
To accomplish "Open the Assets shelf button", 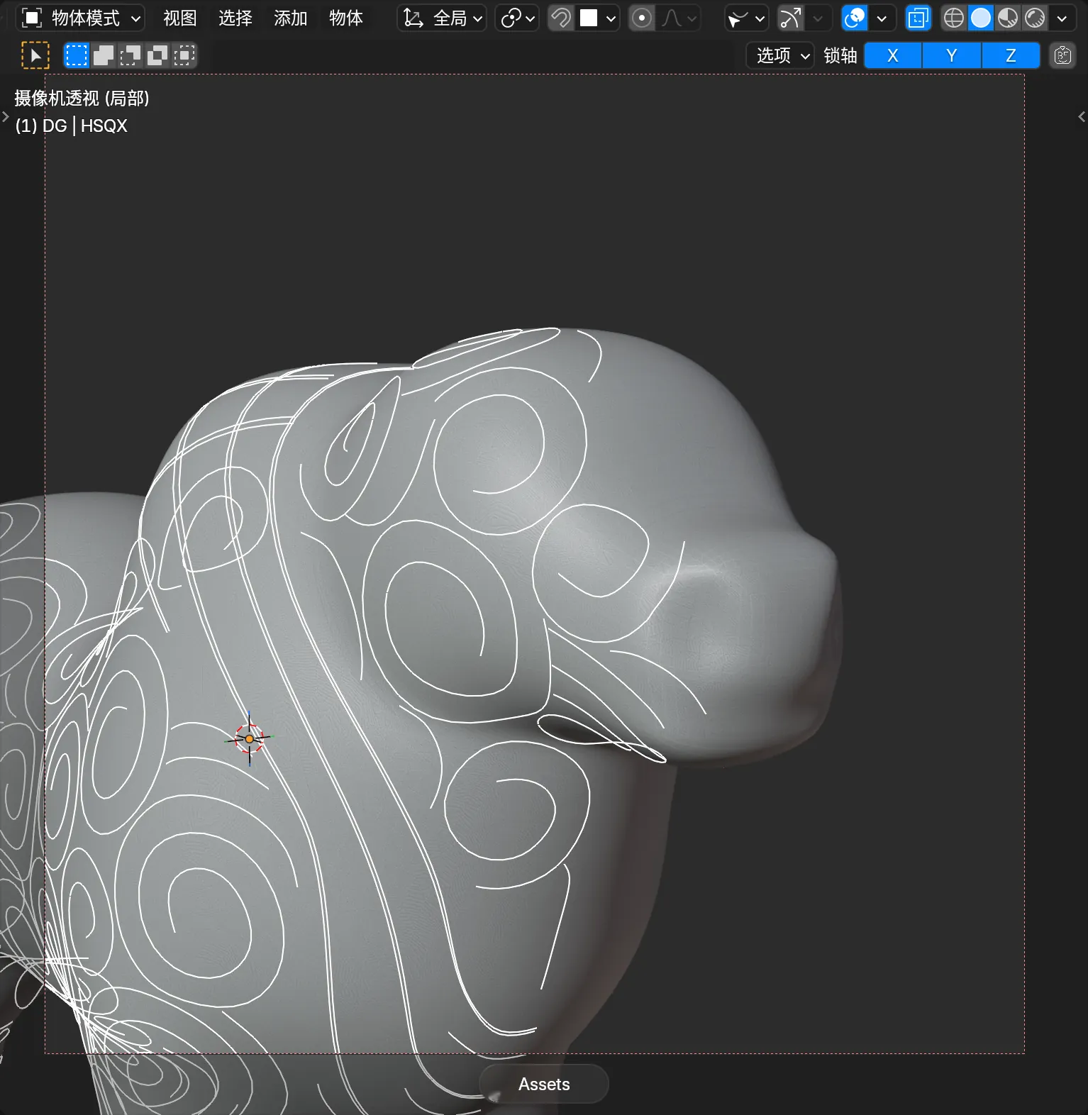I will 544,1084.
